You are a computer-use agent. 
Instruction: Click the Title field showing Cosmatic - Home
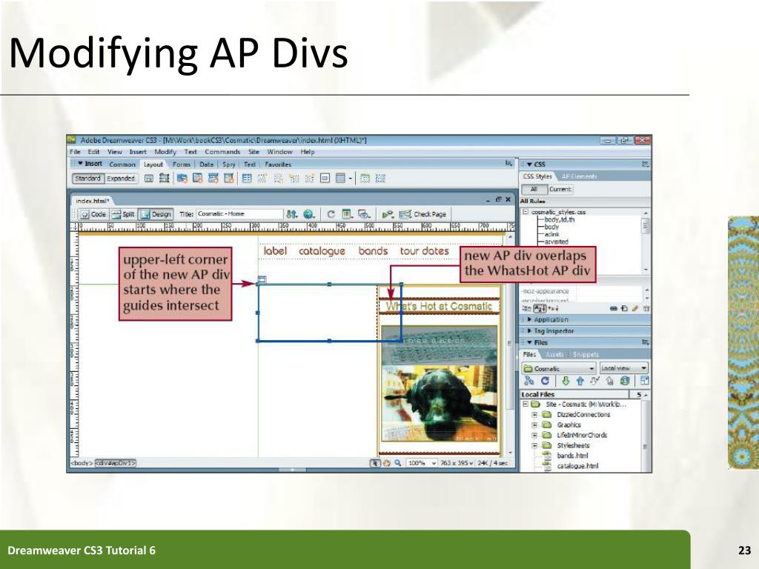239,214
